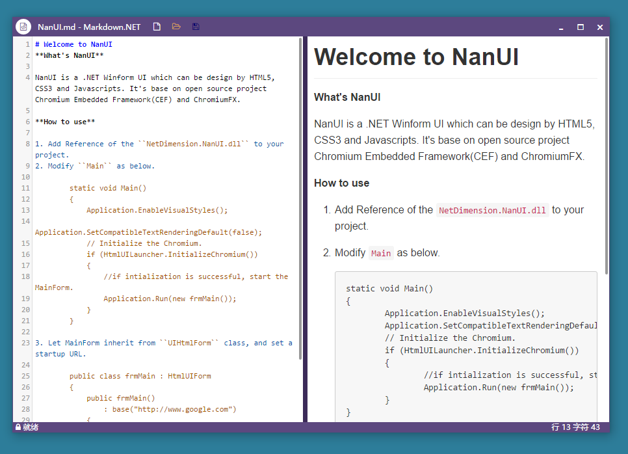
Task: Click the lock icon in status bar
Action: tap(18, 427)
